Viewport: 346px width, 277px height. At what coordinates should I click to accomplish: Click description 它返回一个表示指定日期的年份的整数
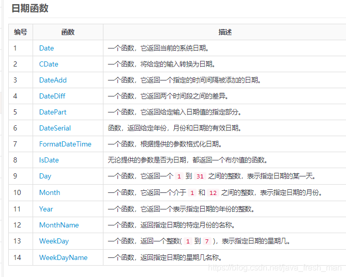click(x=198, y=209)
